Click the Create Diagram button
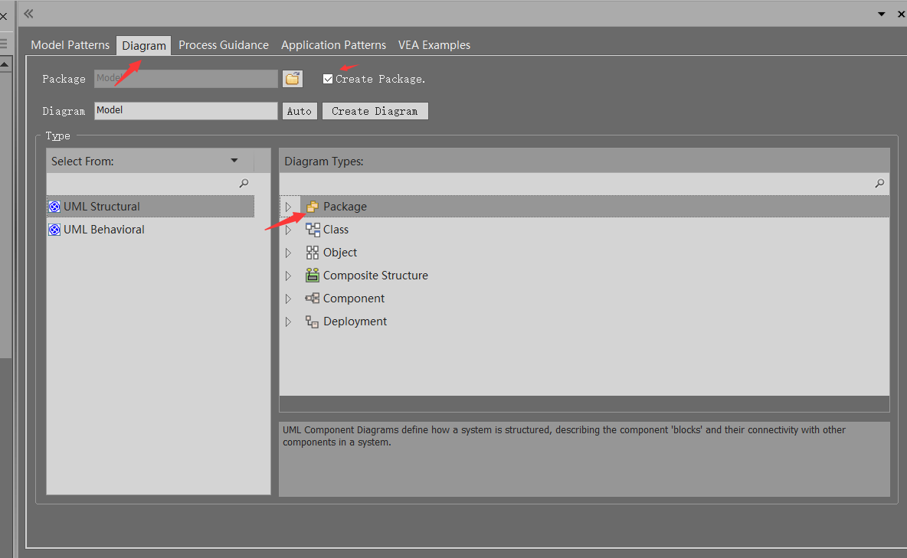 (x=375, y=110)
